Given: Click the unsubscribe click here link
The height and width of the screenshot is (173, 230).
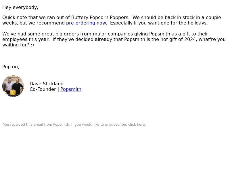Looking at the screenshot, I should click(x=136, y=125).
